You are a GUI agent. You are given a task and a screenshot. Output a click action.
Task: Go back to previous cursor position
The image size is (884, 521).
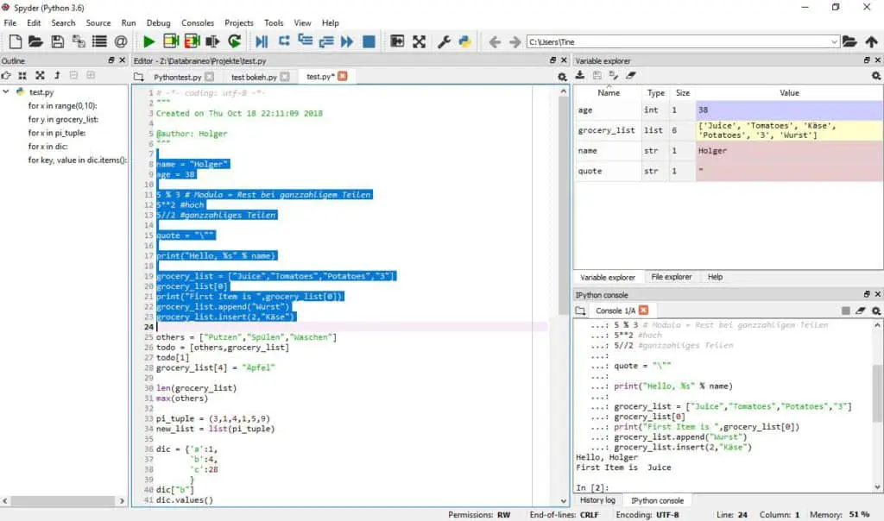click(x=495, y=41)
